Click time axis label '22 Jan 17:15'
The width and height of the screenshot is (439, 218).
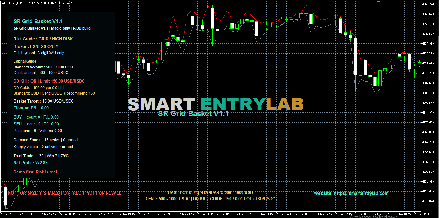tap(87, 214)
